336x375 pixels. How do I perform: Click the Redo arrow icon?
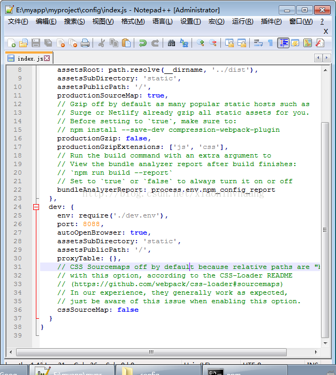point(155,43)
